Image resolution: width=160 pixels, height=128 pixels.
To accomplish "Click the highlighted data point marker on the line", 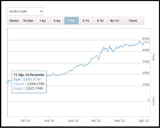I will pos(8,82).
